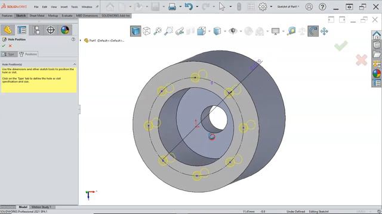This screenshot has height=214, width=382.
Task: Switch to the Sheet Metal command tab
Action: 37,16
